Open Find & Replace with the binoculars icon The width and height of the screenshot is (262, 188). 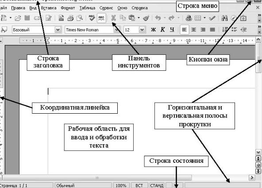pos(224,18)
